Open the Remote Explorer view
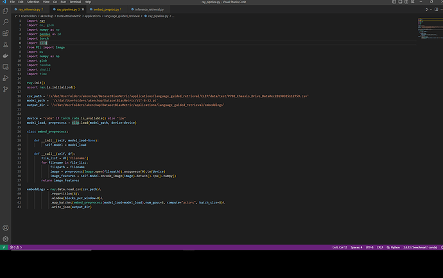Image resolution: width=443 pixels, height=278 pixels. click(x=5, y=67)
